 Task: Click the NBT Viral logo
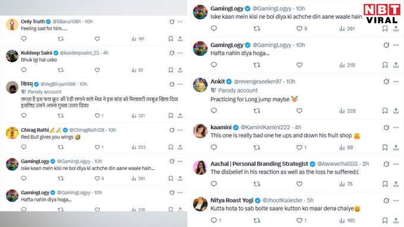[x=382, y=14]
